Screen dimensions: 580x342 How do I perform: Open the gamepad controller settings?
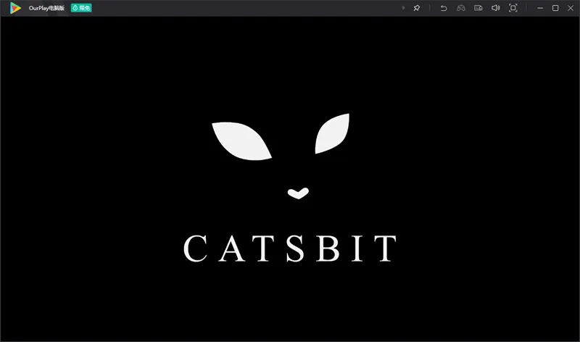pos(461,8)
